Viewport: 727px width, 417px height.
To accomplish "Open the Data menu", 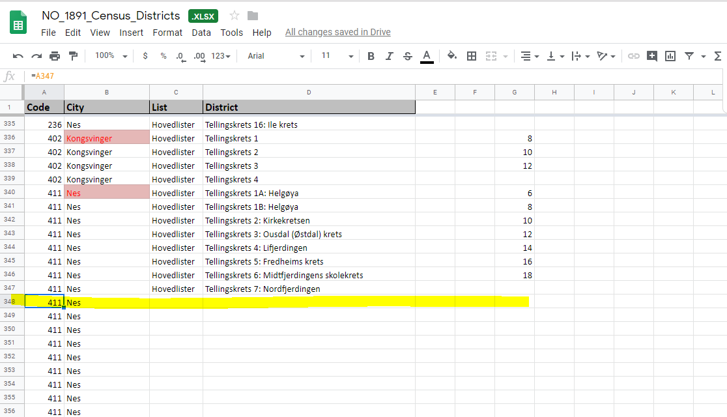I will click(x=201, y=33).
